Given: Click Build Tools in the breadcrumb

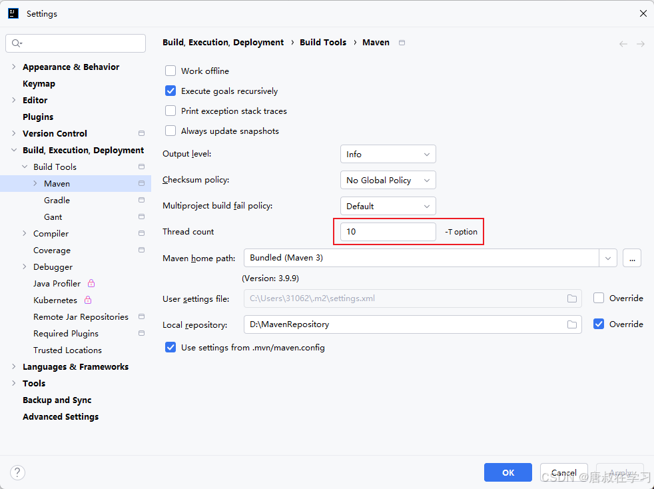Looking at the screenshot, I should pyautogui.click(x=323, y=43).
